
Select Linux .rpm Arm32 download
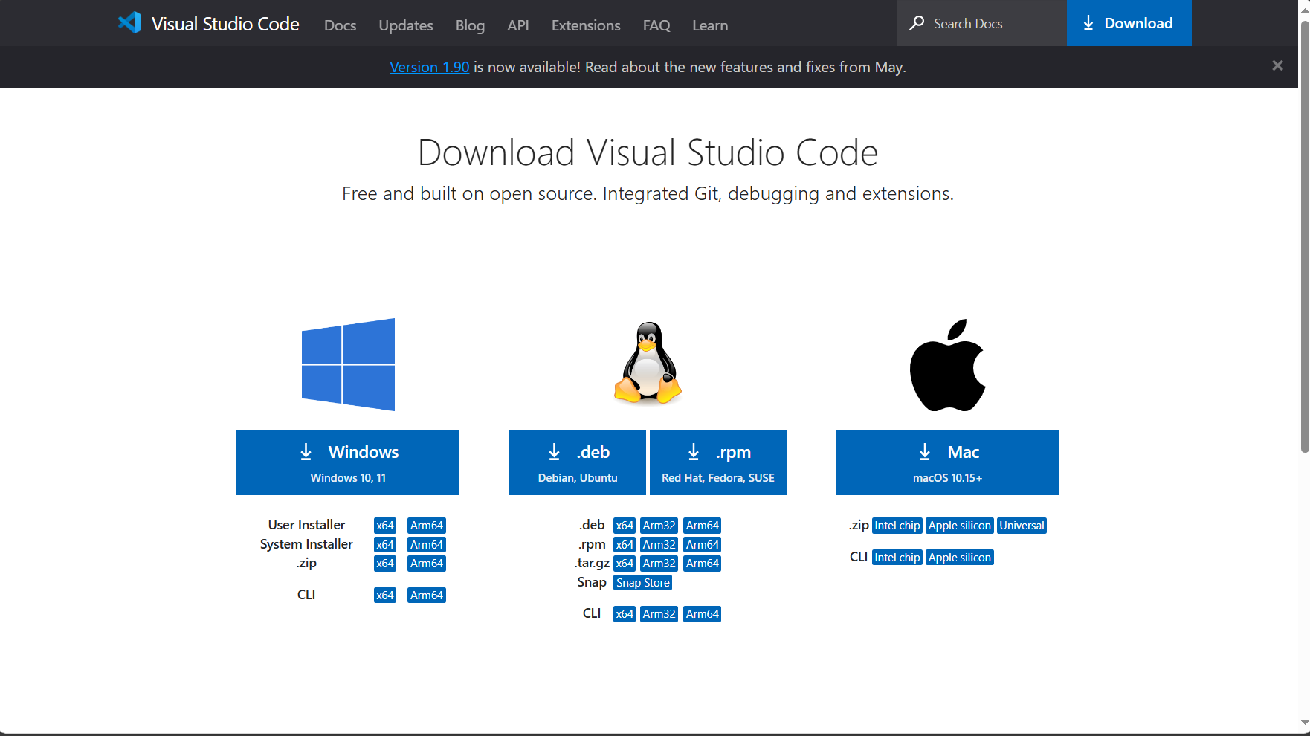tap(659, 545)
